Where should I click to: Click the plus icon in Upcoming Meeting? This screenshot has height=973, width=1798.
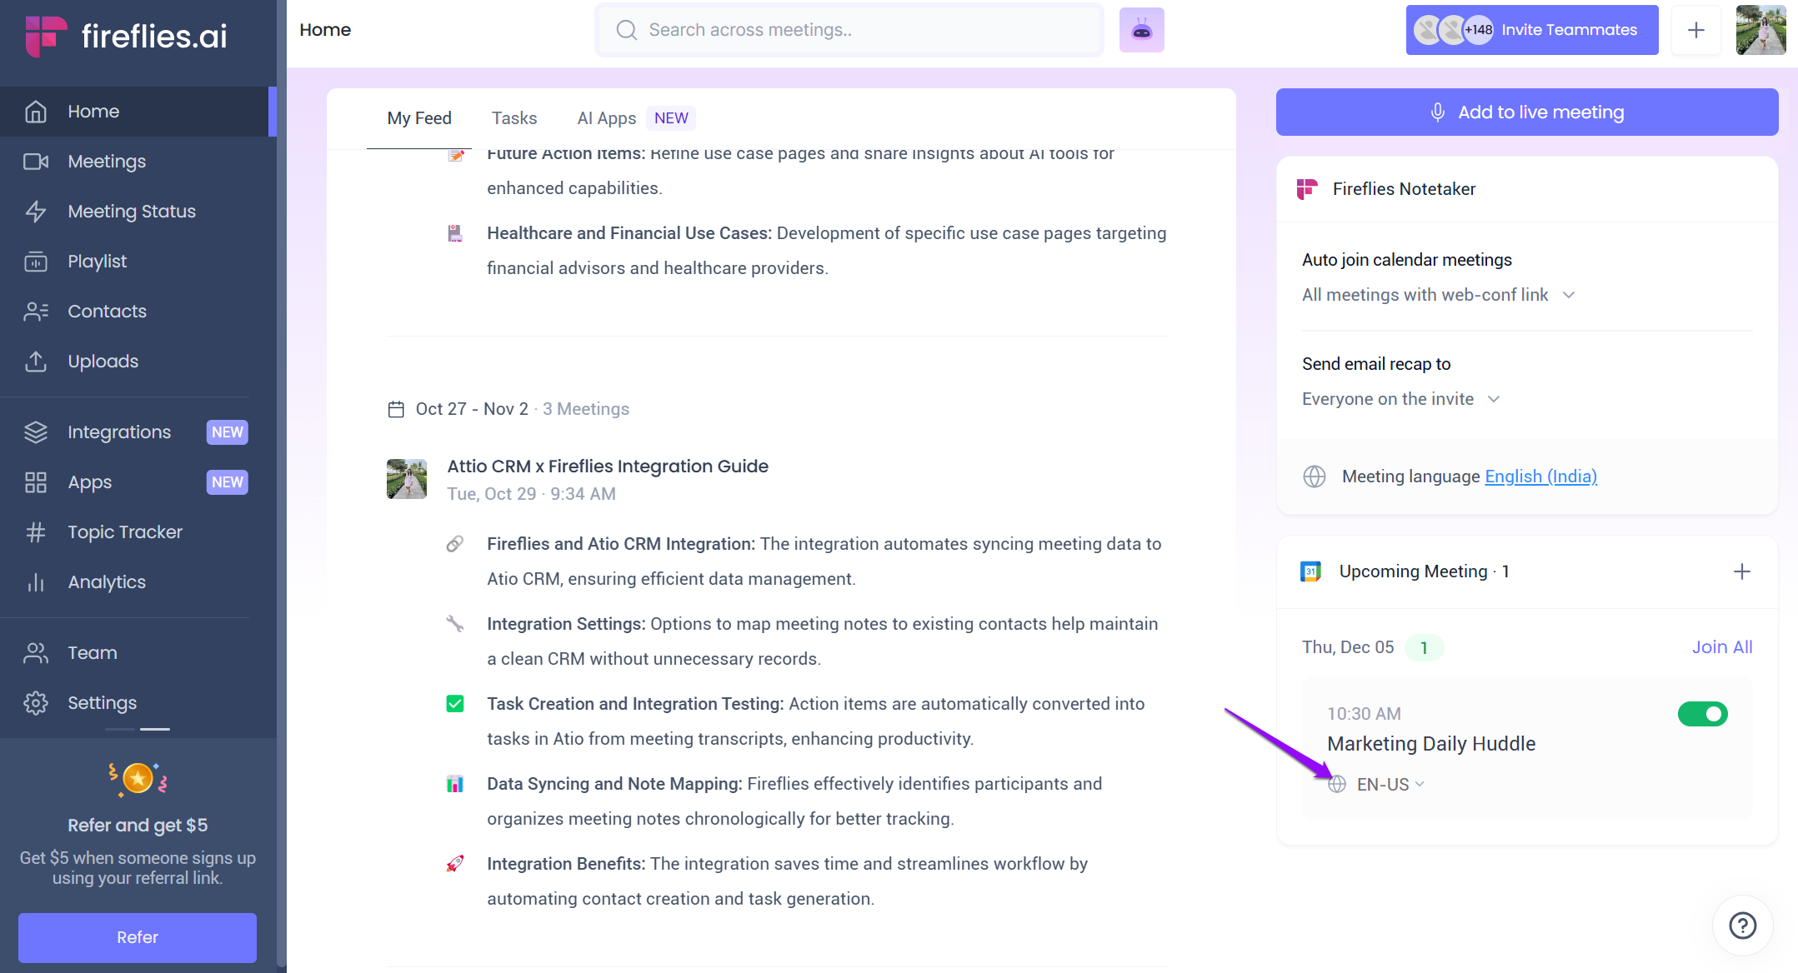click(1741, 571)
